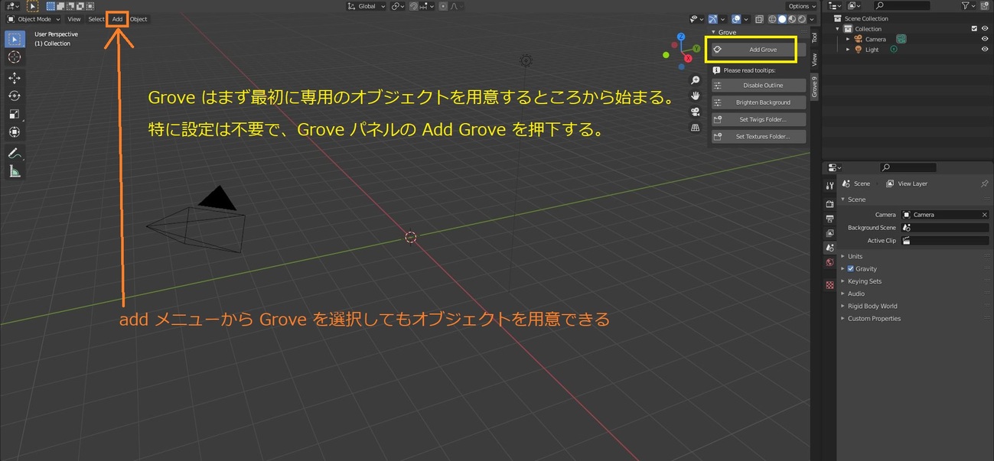This screenshot has height=461, width=994.
Task: Click the Set Twigs Folder button
Action: pos(758,119)
